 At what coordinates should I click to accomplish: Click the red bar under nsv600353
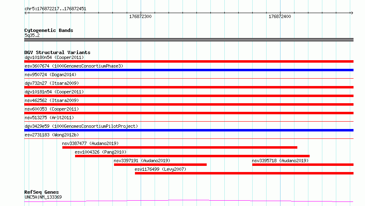[x=189, y=113]
